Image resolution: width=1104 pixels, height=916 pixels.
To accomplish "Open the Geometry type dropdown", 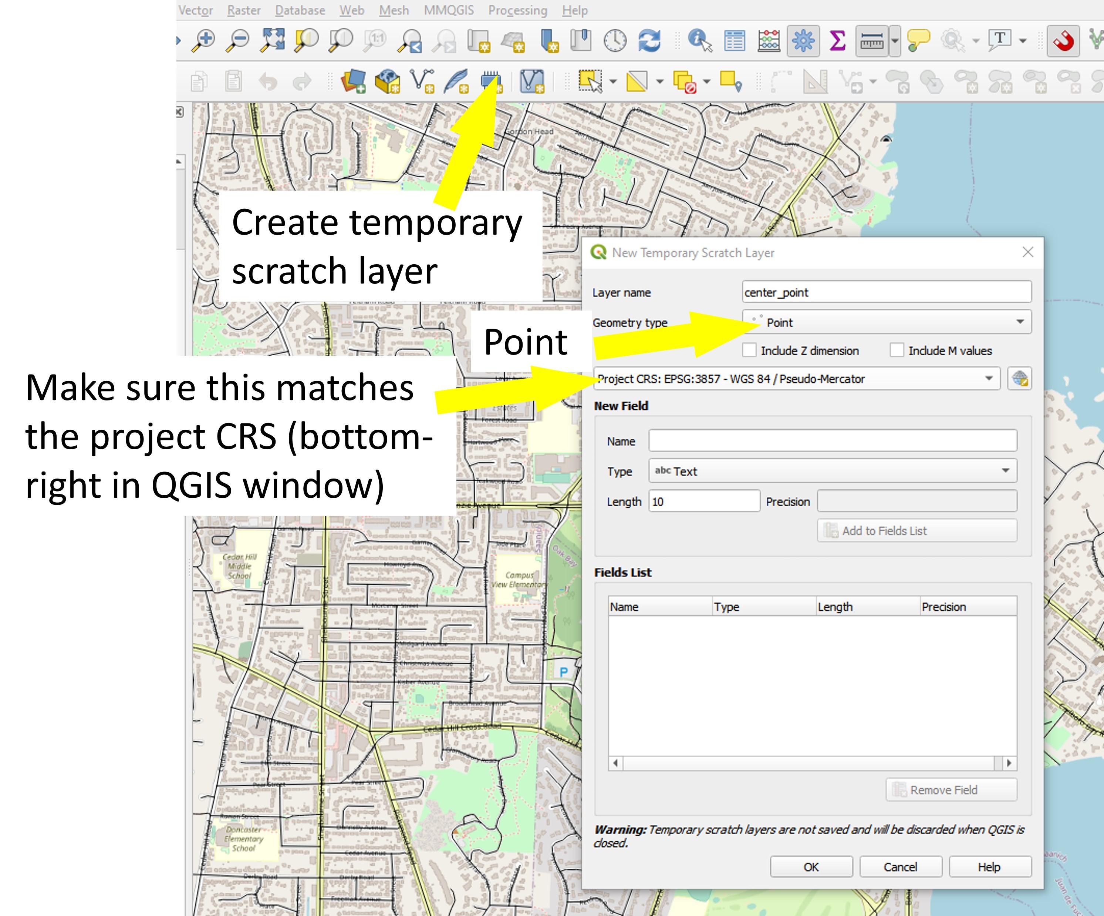I will [887, 322].
